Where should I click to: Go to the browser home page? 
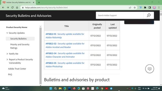pyautogui.click(x=17, y=8)
